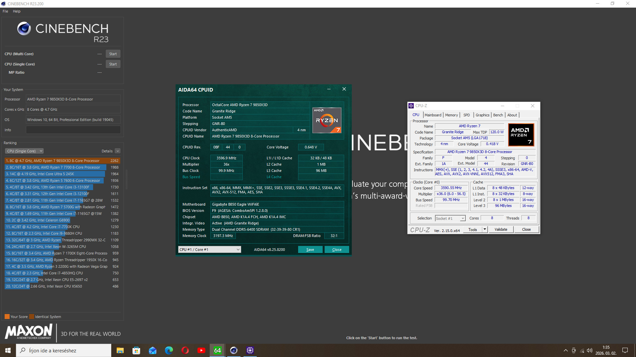Screen dimensions: 636x357
Task: Open the CPU-Z Tools dropdown arrow
Action: [485, 229]
